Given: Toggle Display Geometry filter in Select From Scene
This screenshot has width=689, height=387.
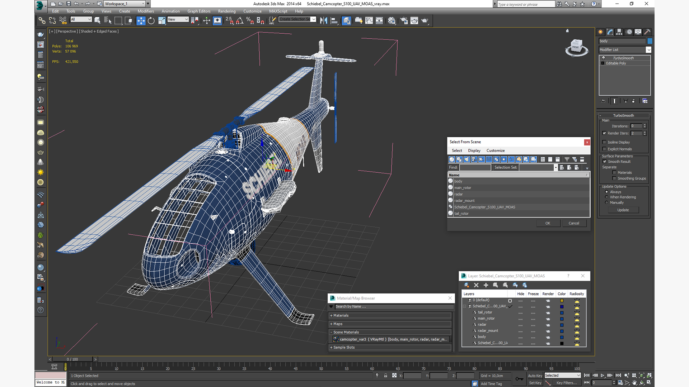Looking at the screenshot, I should [452, 159].
